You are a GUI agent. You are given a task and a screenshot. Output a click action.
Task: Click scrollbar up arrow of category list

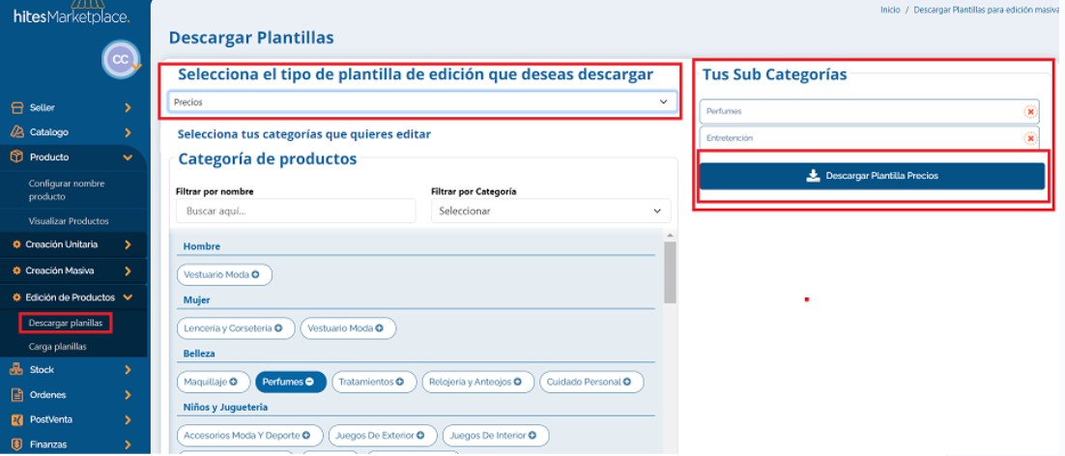pyautogui.click(x=671, y=235)
